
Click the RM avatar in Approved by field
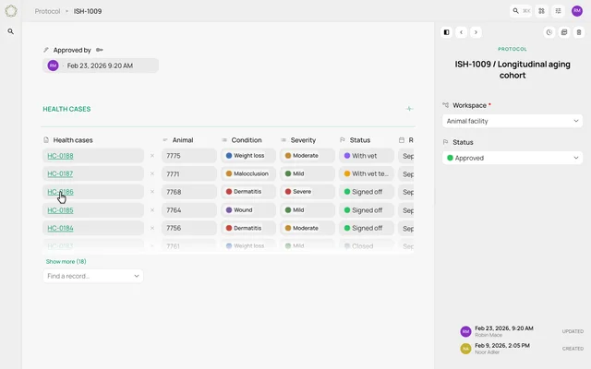tap(54, 65)
